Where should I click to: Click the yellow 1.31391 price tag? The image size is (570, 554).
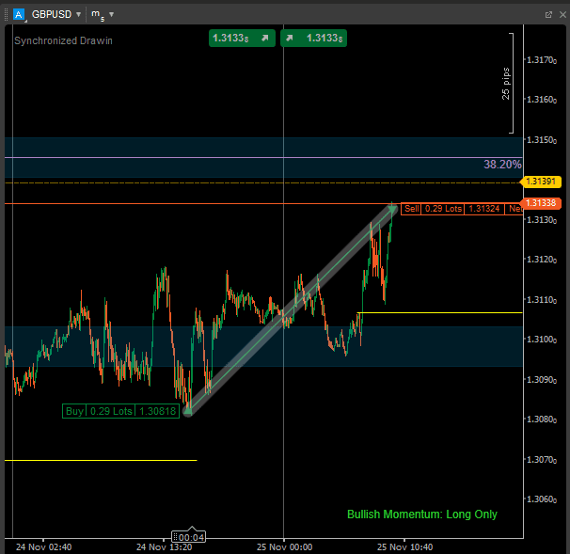[541, 182]
